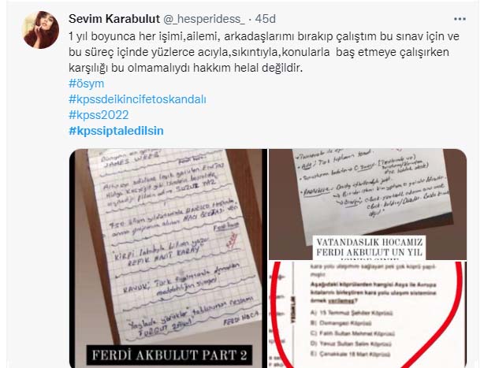Open the #ösym hashtag
The width and height of the screenshot is (484, 368).
[x=87, y=84]
